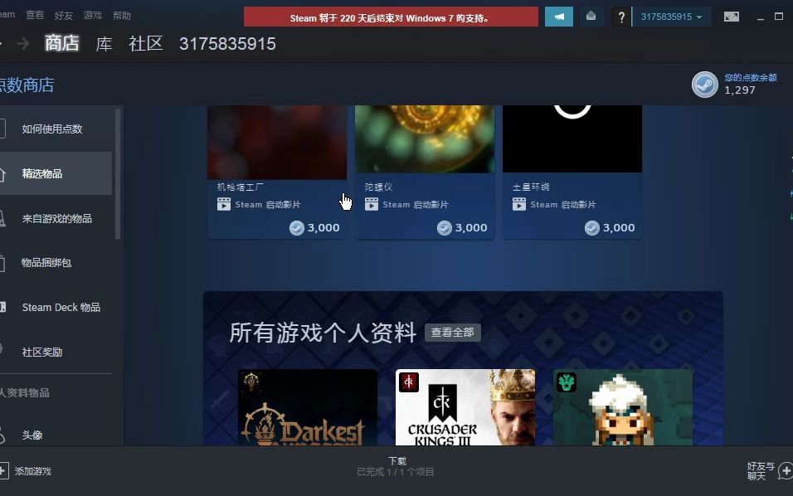Open the 土星环绕 startup movie thumbnail
793x496 pixels.
pyautogui.click(x=572, y=139)
